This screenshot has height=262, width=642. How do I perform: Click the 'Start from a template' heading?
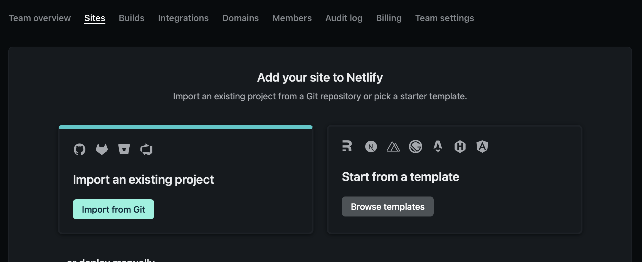(x=401, y=177)
